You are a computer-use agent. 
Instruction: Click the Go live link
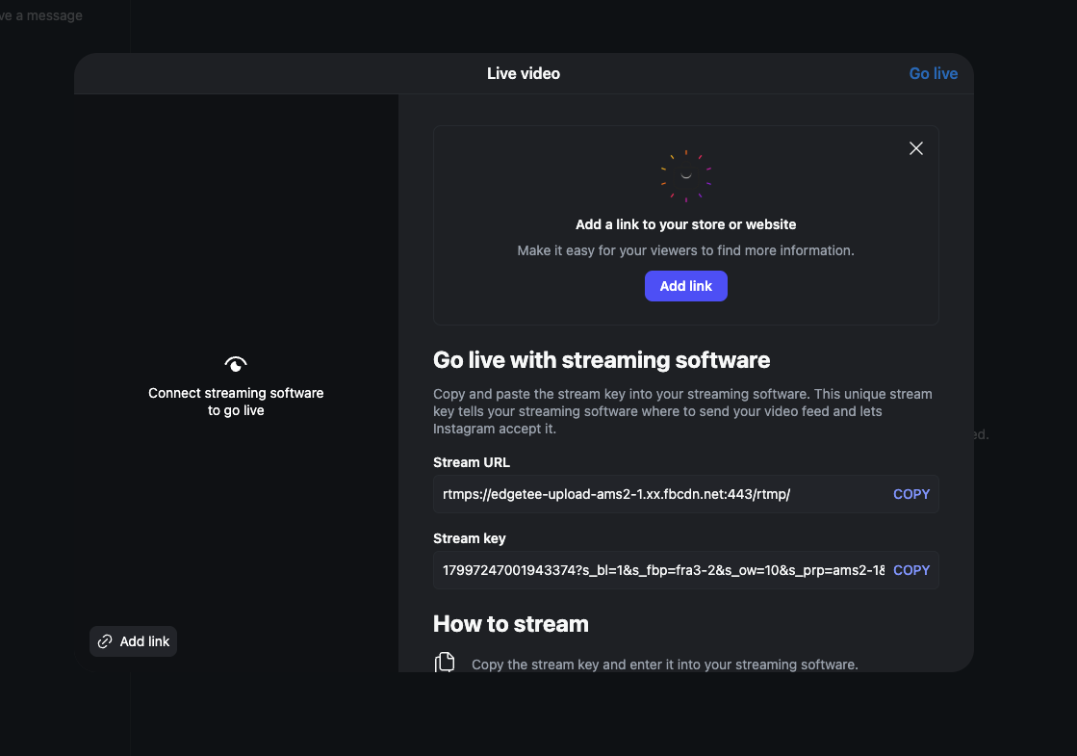click(933, 73)
